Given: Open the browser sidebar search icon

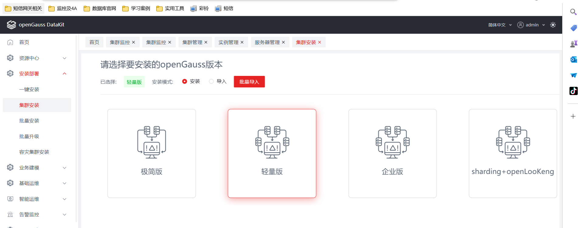Looking at the screenshot, I should [573, 12].
